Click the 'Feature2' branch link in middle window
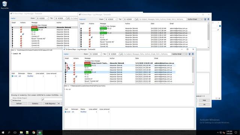 coord(82,19)
